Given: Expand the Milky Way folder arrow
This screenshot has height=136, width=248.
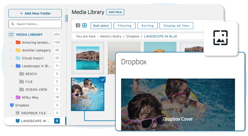Looking at the screenshot, I should click(x=12, y=97).
